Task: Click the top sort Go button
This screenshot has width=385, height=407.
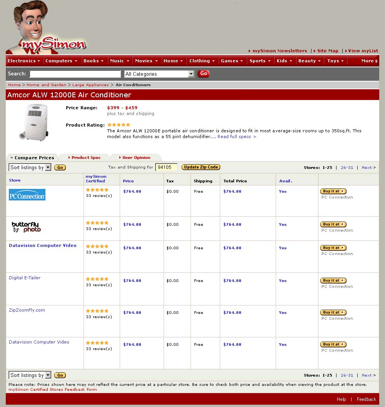Action: point(60,167)
